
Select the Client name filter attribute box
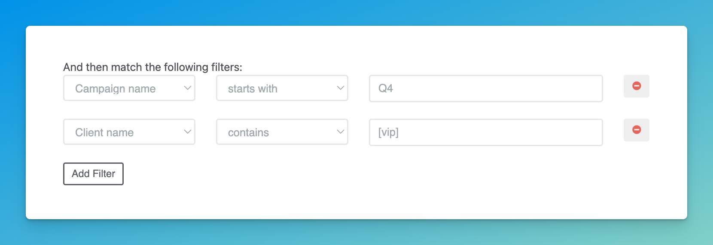tap(129, 132)
